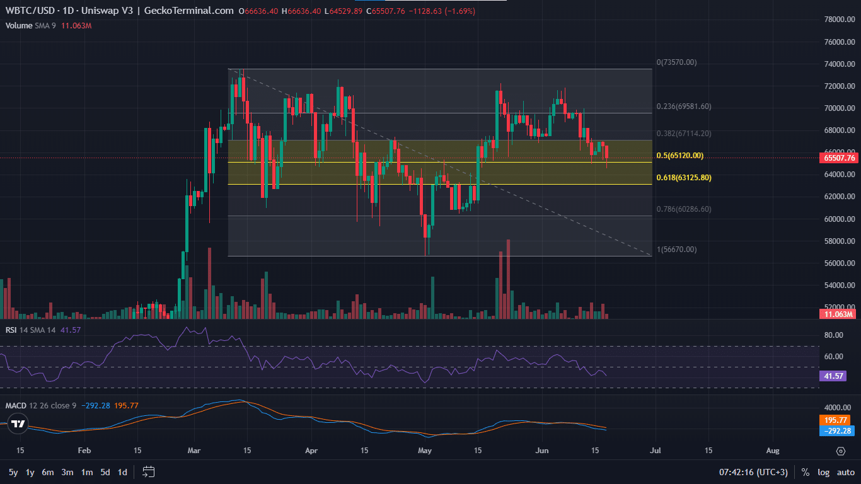Select the 5d time range
861x484 pixels.
coord(105,472)
